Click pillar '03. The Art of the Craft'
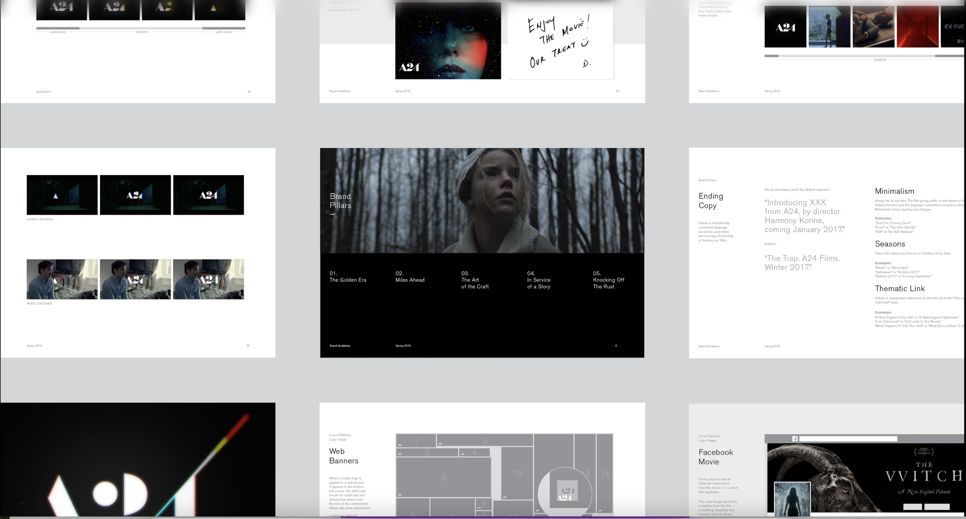The height and width of the screenshot is (519, 966). tap(475, 280)
